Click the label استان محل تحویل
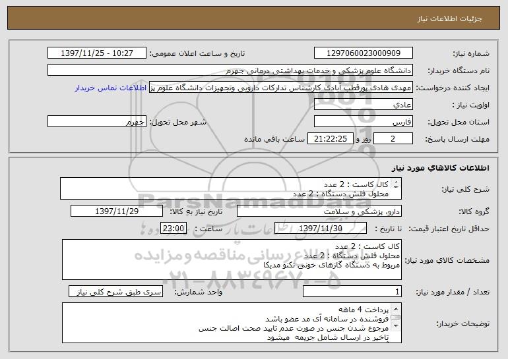Screen dimensions: 508x359 459,123
